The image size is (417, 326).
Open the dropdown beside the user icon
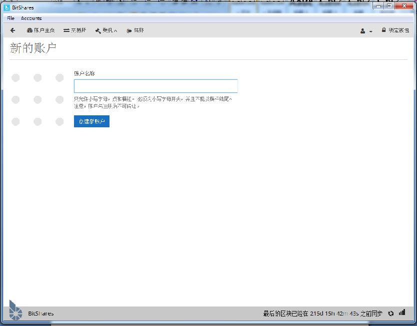370,31
